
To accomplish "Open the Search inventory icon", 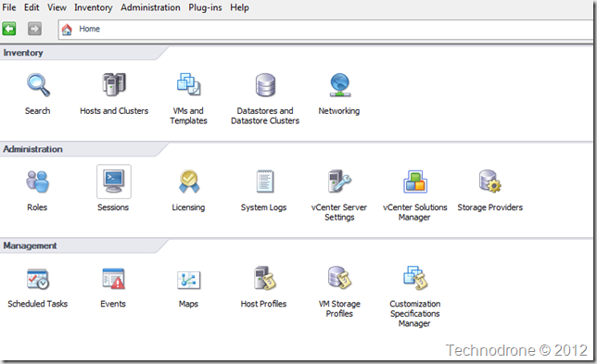I will click(38, 85).
